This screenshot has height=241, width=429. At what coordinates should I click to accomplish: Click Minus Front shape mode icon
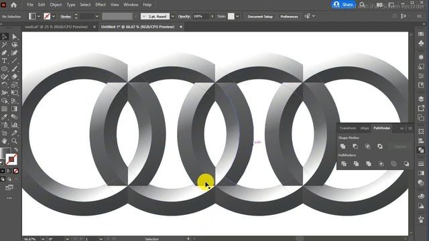point(355,147)
